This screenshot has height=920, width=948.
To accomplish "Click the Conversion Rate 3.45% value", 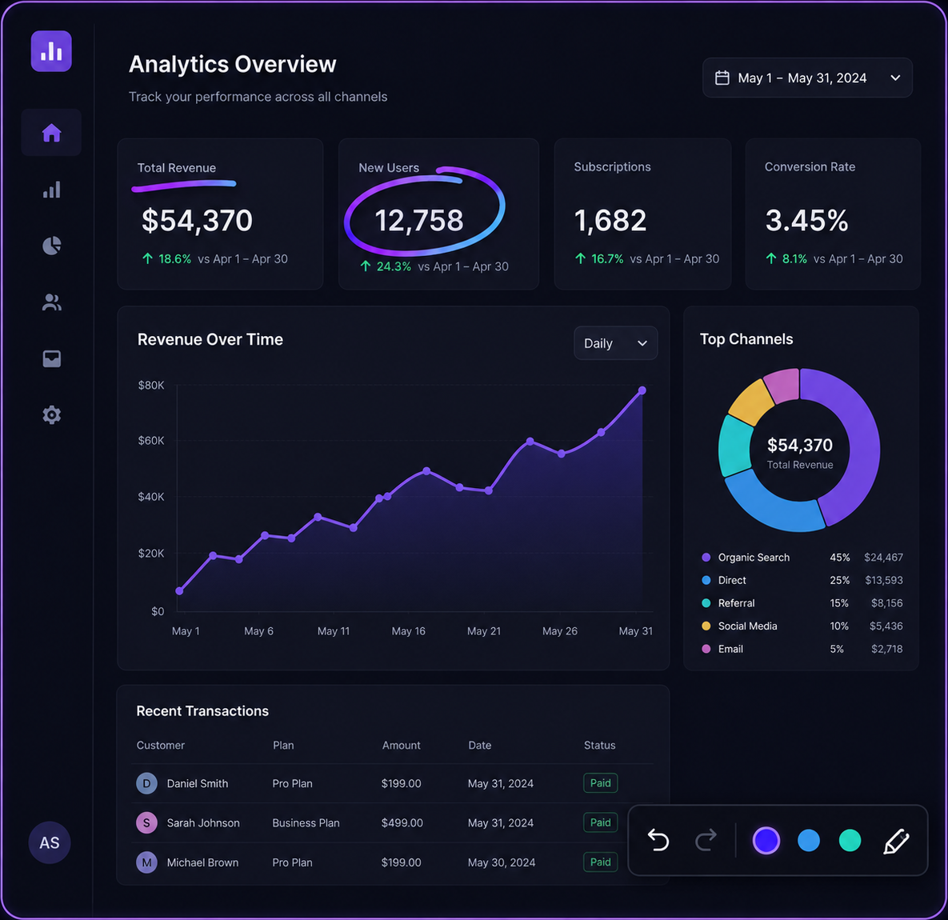I will (x=806, y=221).
